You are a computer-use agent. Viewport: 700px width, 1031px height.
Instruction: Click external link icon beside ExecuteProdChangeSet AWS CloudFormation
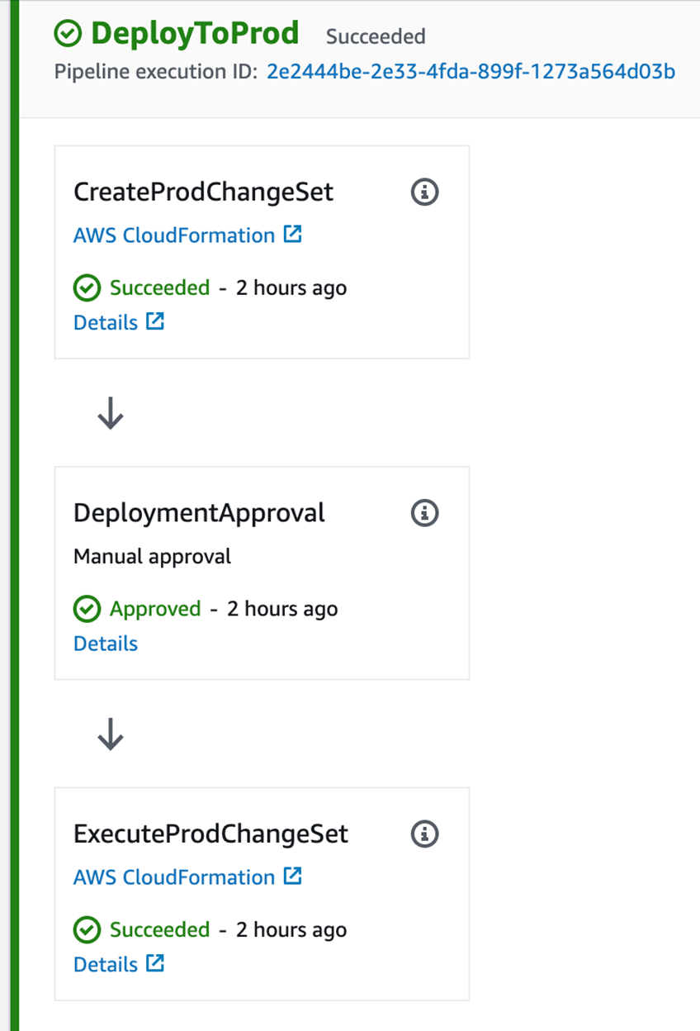[292, 876]
